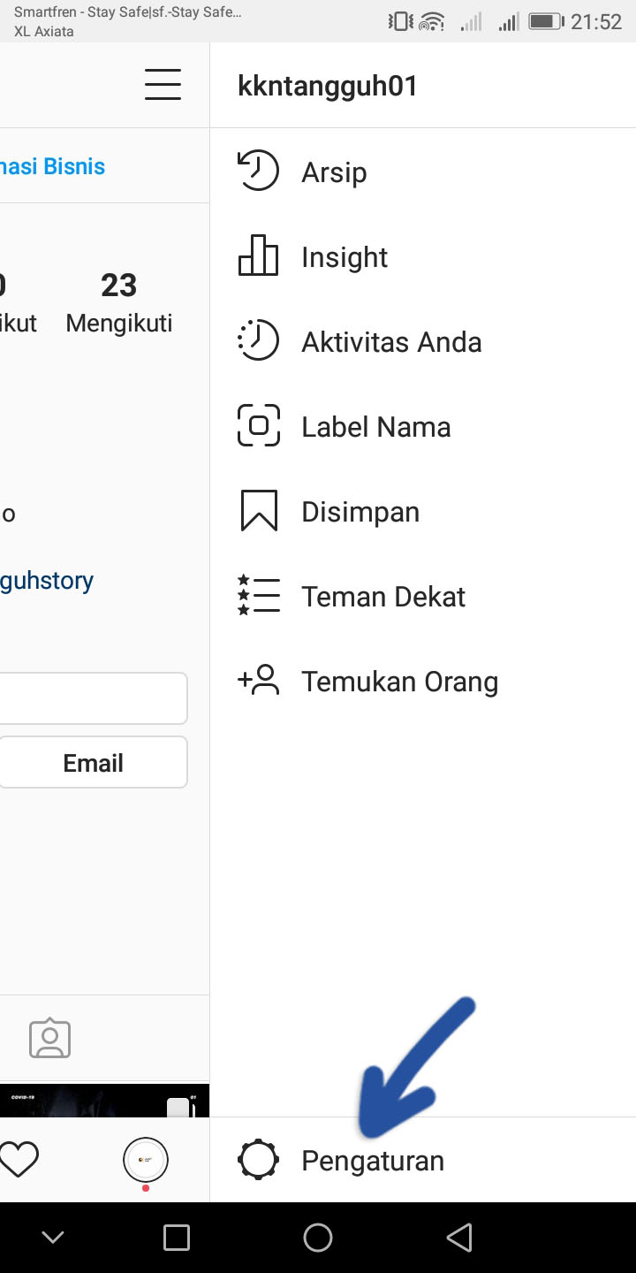Tap the Email button
Viewport: 636px width, 1273px height.
(x=93, y=761)
